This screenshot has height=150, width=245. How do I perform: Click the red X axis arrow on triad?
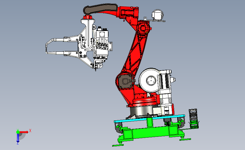pyautogui.click(x=24, y=132)
